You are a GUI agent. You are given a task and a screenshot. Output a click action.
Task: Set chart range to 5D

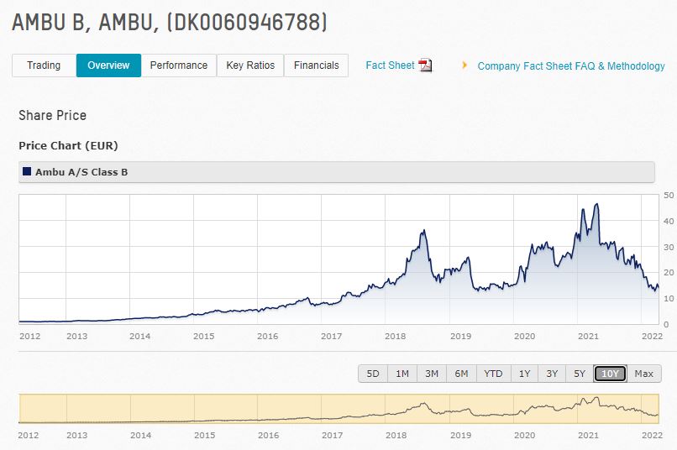pyautogui.click(x=373, y=374)
